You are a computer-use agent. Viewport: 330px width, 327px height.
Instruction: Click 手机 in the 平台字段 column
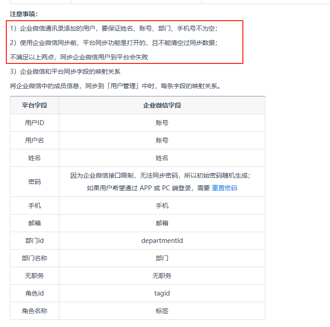coord(35,206)
